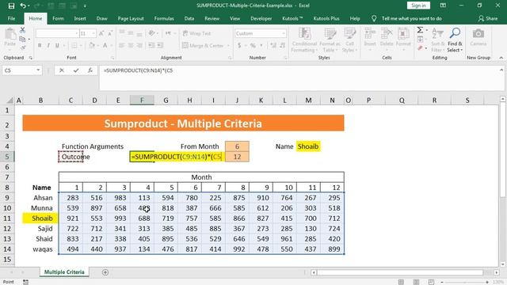Click the Increase Font Size icon

tap(101, 33)
